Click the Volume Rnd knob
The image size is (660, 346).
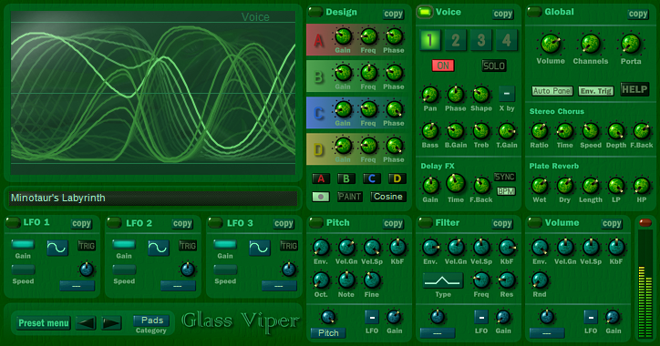point(540,280)
